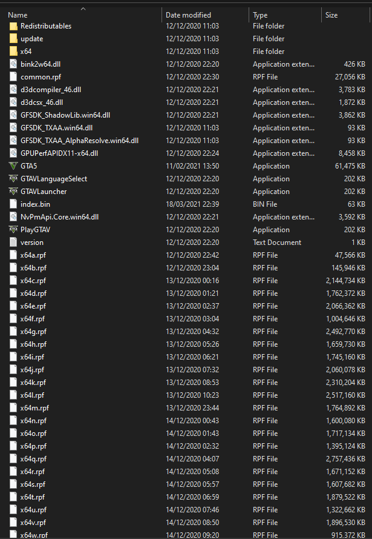Select the Redistributables folder icon
This screenshot has width=372, height=539.
point(13,26)
